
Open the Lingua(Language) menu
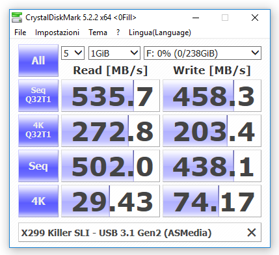pos(160,33)
